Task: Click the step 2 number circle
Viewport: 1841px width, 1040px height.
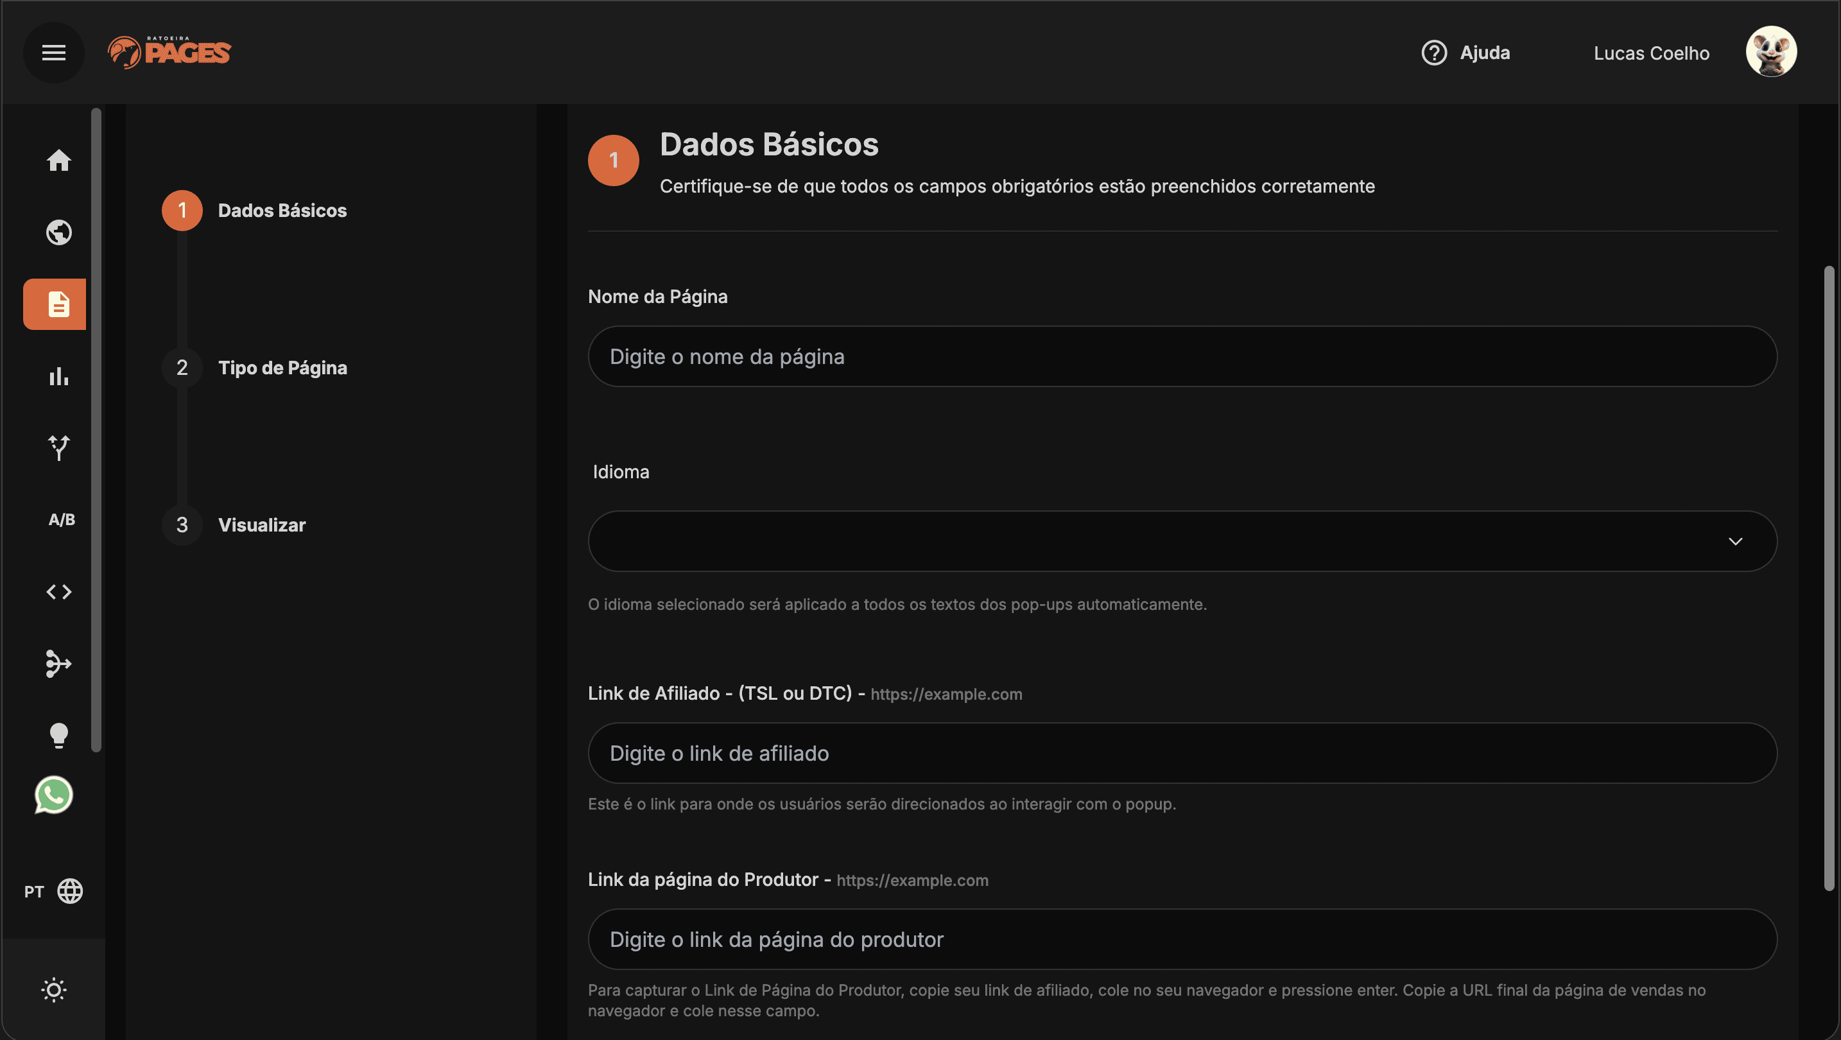Action: tap(182, 367)
